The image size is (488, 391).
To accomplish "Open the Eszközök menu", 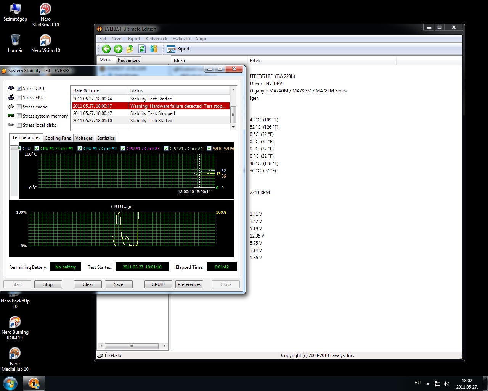I will pos(181,39).
